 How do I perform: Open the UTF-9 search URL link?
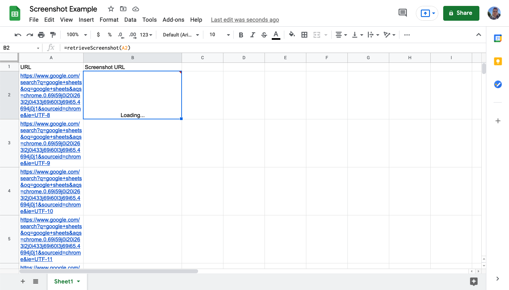[x=51, y=143]
